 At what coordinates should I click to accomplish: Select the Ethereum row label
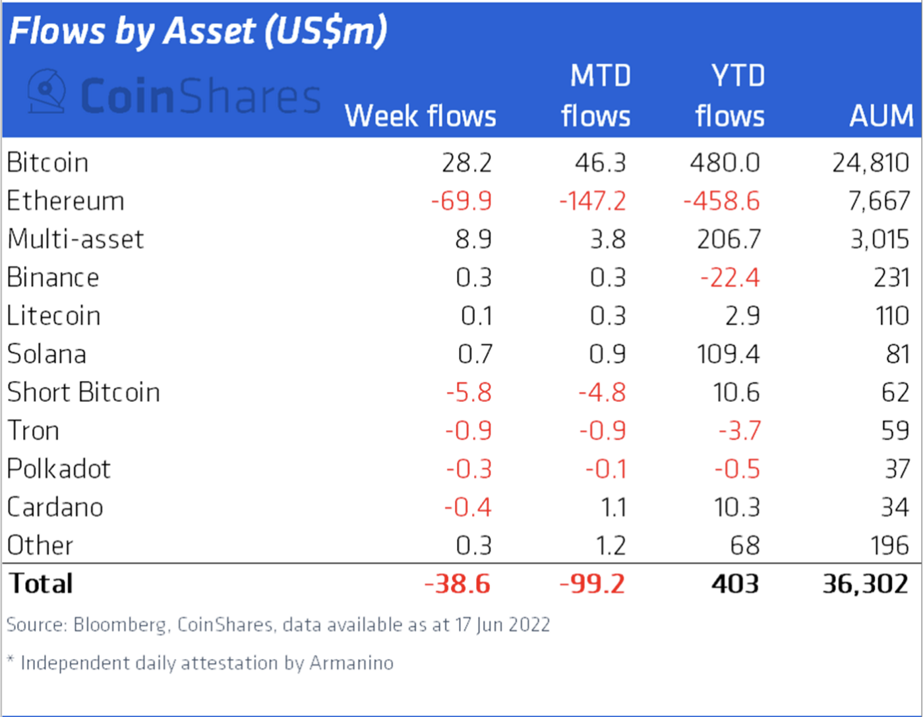(x=65, y=200)
